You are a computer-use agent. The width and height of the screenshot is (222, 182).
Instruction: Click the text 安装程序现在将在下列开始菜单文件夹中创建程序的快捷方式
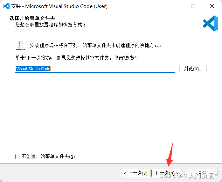96,46
